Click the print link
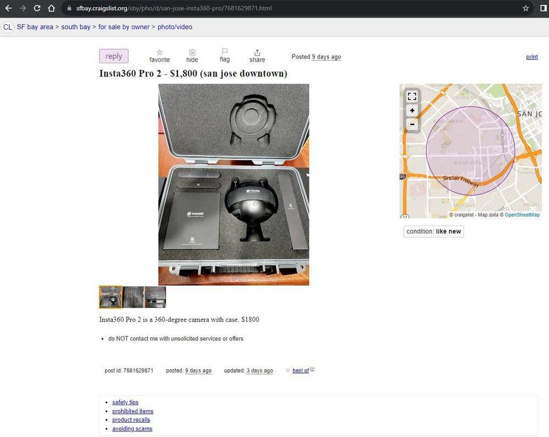549x437 pixels. (x=532, y=57)
